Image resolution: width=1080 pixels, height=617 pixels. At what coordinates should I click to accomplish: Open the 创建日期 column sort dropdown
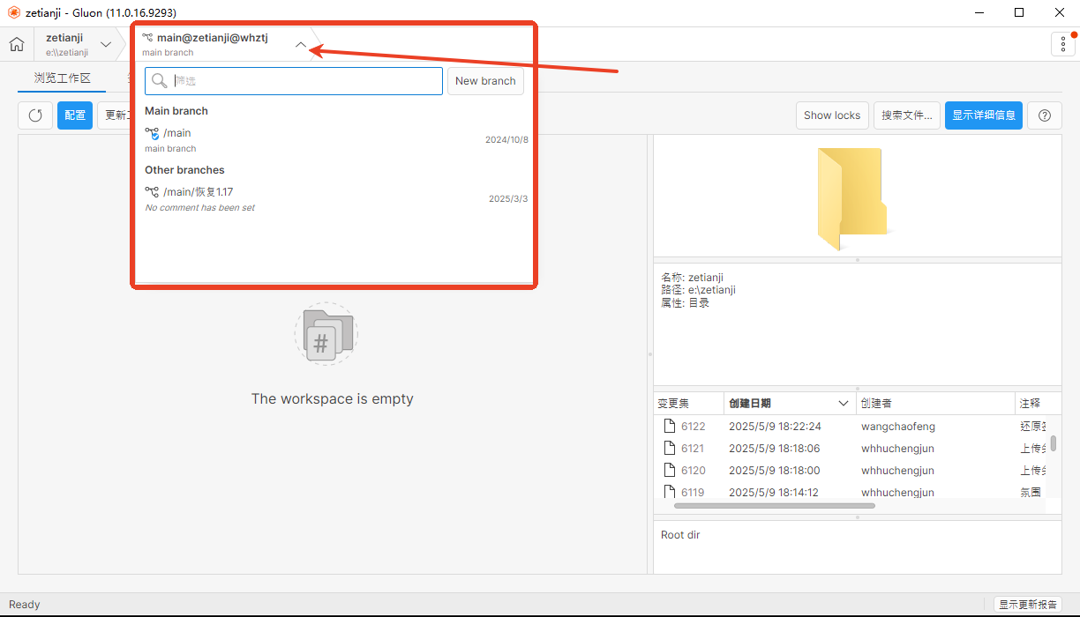tap(844, 404)
